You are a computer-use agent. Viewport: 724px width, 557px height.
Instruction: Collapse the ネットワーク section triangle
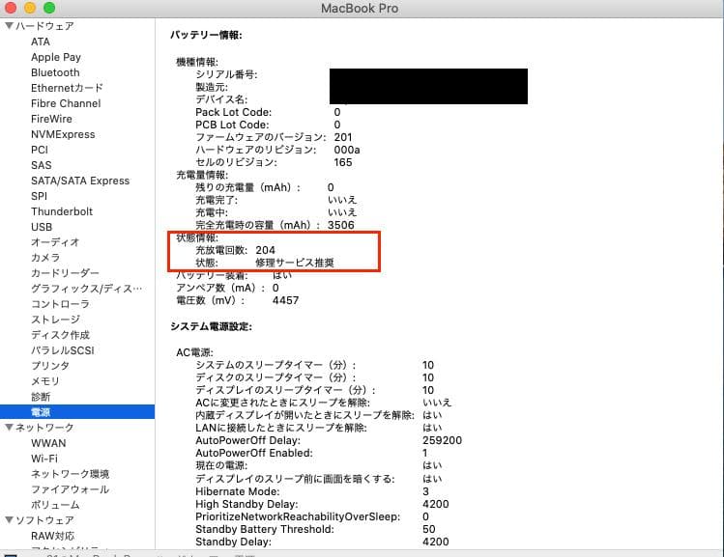9,428
